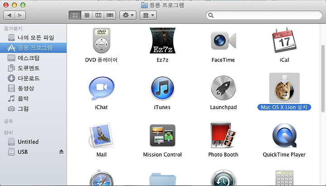Screen dimensions: 326x186
Task: Select the Launchpad rocket icon
Action: (224, 88)
